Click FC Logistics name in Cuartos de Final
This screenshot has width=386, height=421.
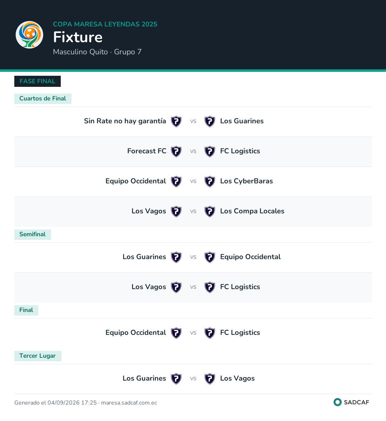coord(240,151)
